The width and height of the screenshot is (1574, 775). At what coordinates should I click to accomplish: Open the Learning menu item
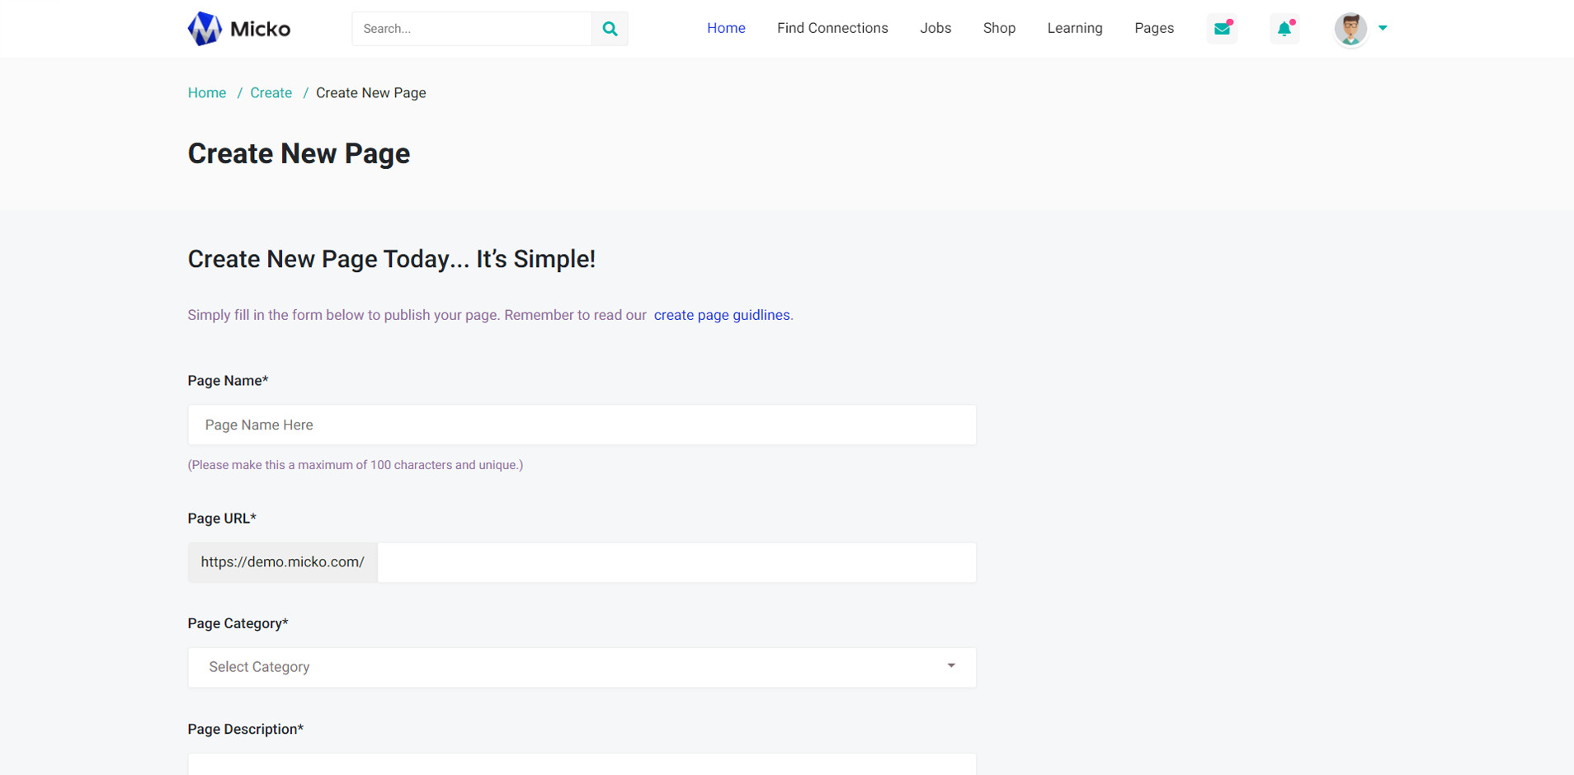1074,28
